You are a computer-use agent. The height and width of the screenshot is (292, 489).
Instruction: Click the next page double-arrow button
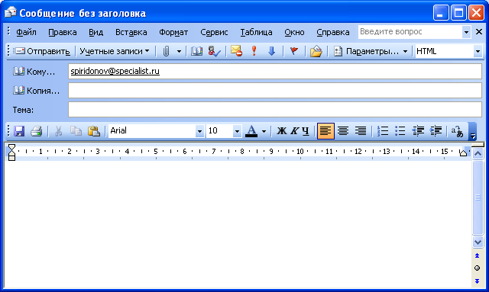click(x=477, y=281)
